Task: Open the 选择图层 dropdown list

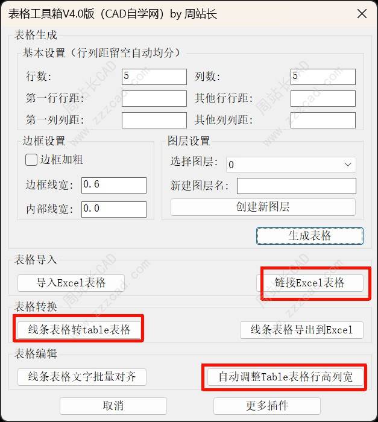Action: point(291,165)
